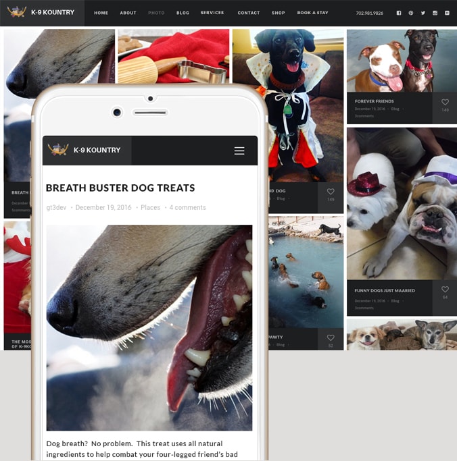This screenshot has width=457, height=461.
Task: Open the Services menu item
Action: pyautogui.click(x=212, y=13)
